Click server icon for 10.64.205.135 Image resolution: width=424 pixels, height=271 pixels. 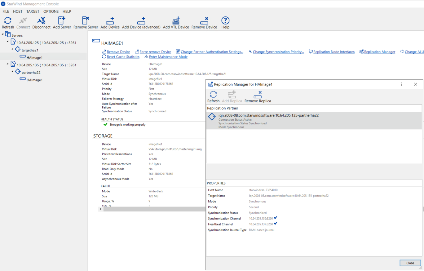tap(13, 64)
